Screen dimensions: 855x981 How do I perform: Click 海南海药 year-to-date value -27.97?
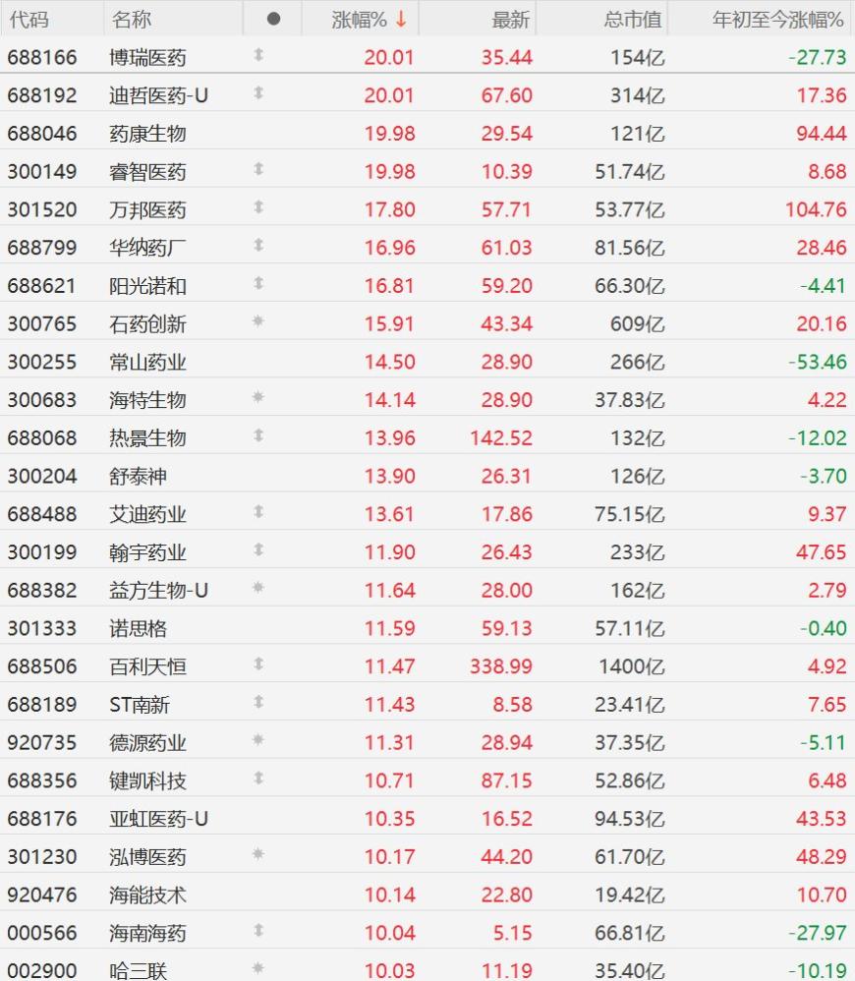[x=818, y=933]
